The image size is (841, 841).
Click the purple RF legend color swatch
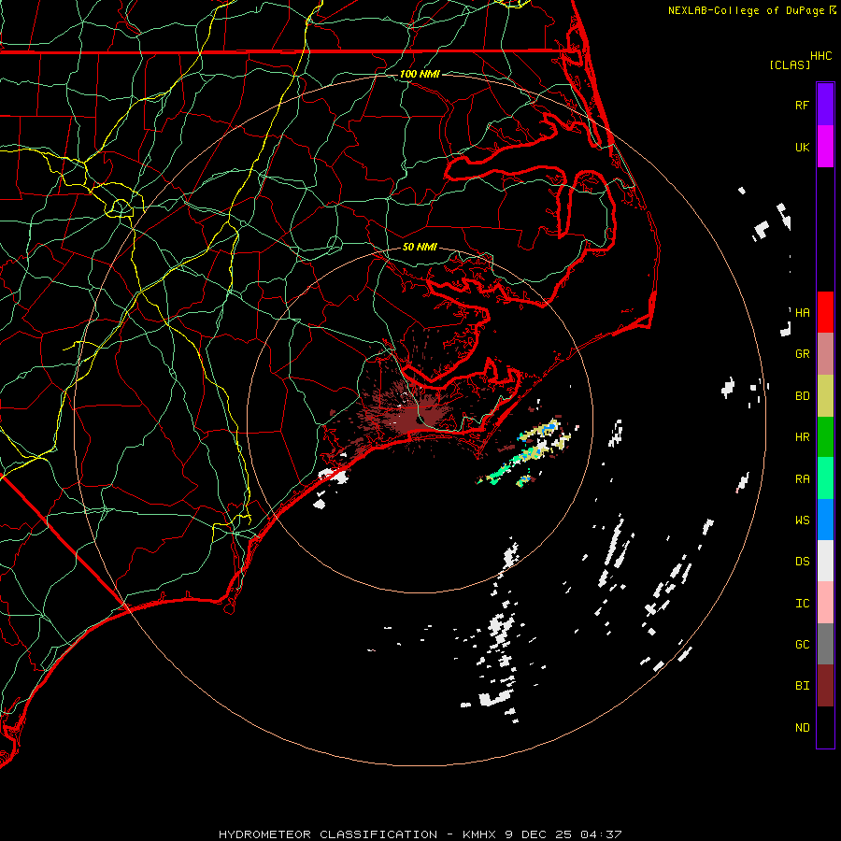(825, 105)
